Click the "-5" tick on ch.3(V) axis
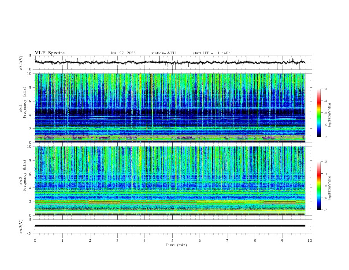Viewport: 349px width, 270px height. tap(30, 233)
